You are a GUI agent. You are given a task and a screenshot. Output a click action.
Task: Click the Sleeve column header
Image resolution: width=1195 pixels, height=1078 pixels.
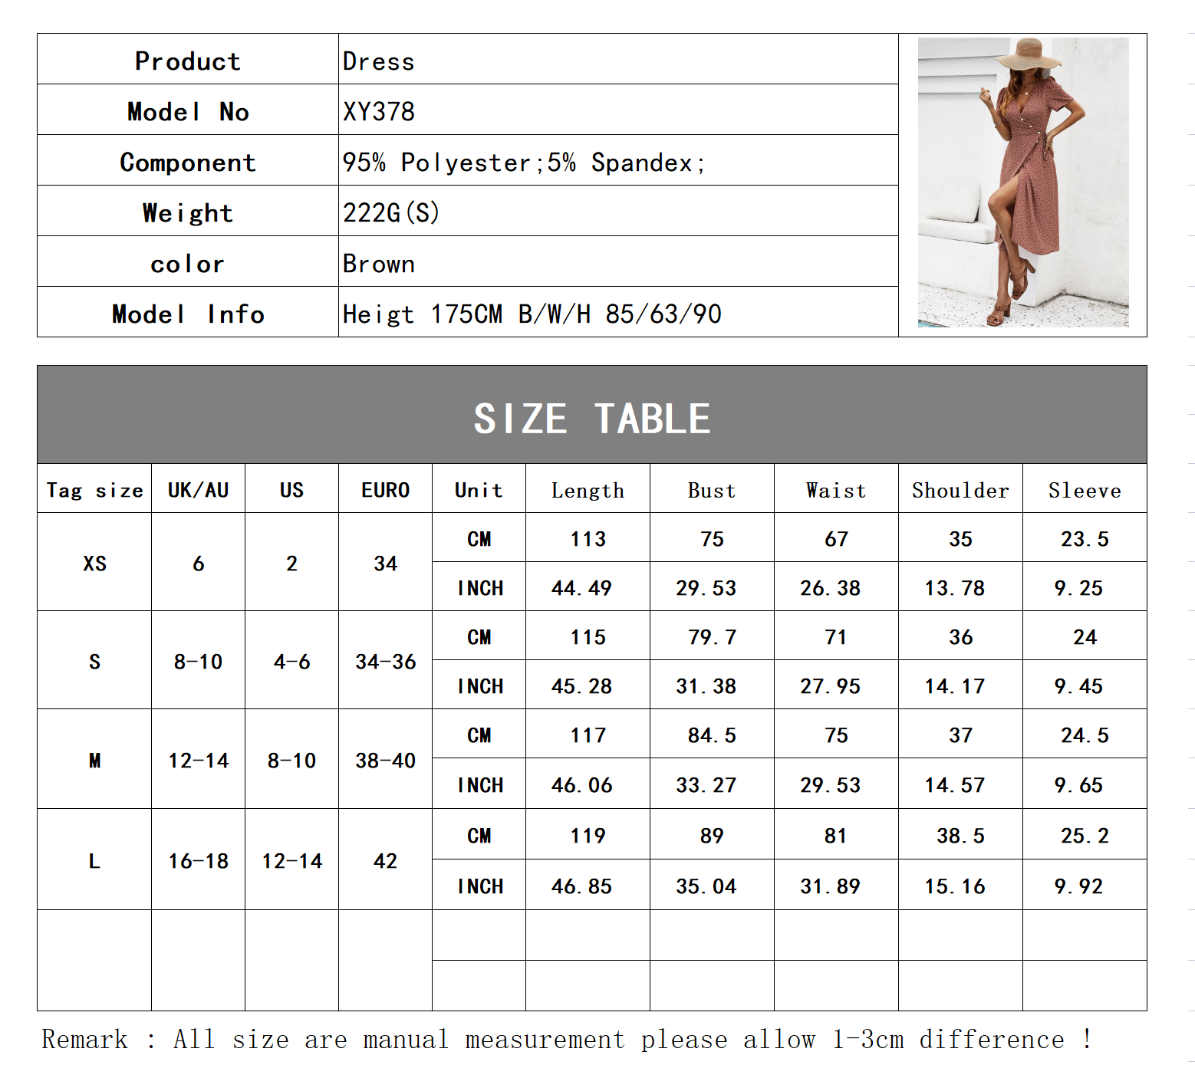coord(1085,490)
